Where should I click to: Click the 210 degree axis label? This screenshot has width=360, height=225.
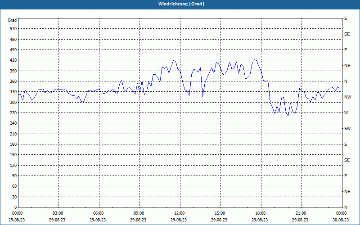[13, 134]
